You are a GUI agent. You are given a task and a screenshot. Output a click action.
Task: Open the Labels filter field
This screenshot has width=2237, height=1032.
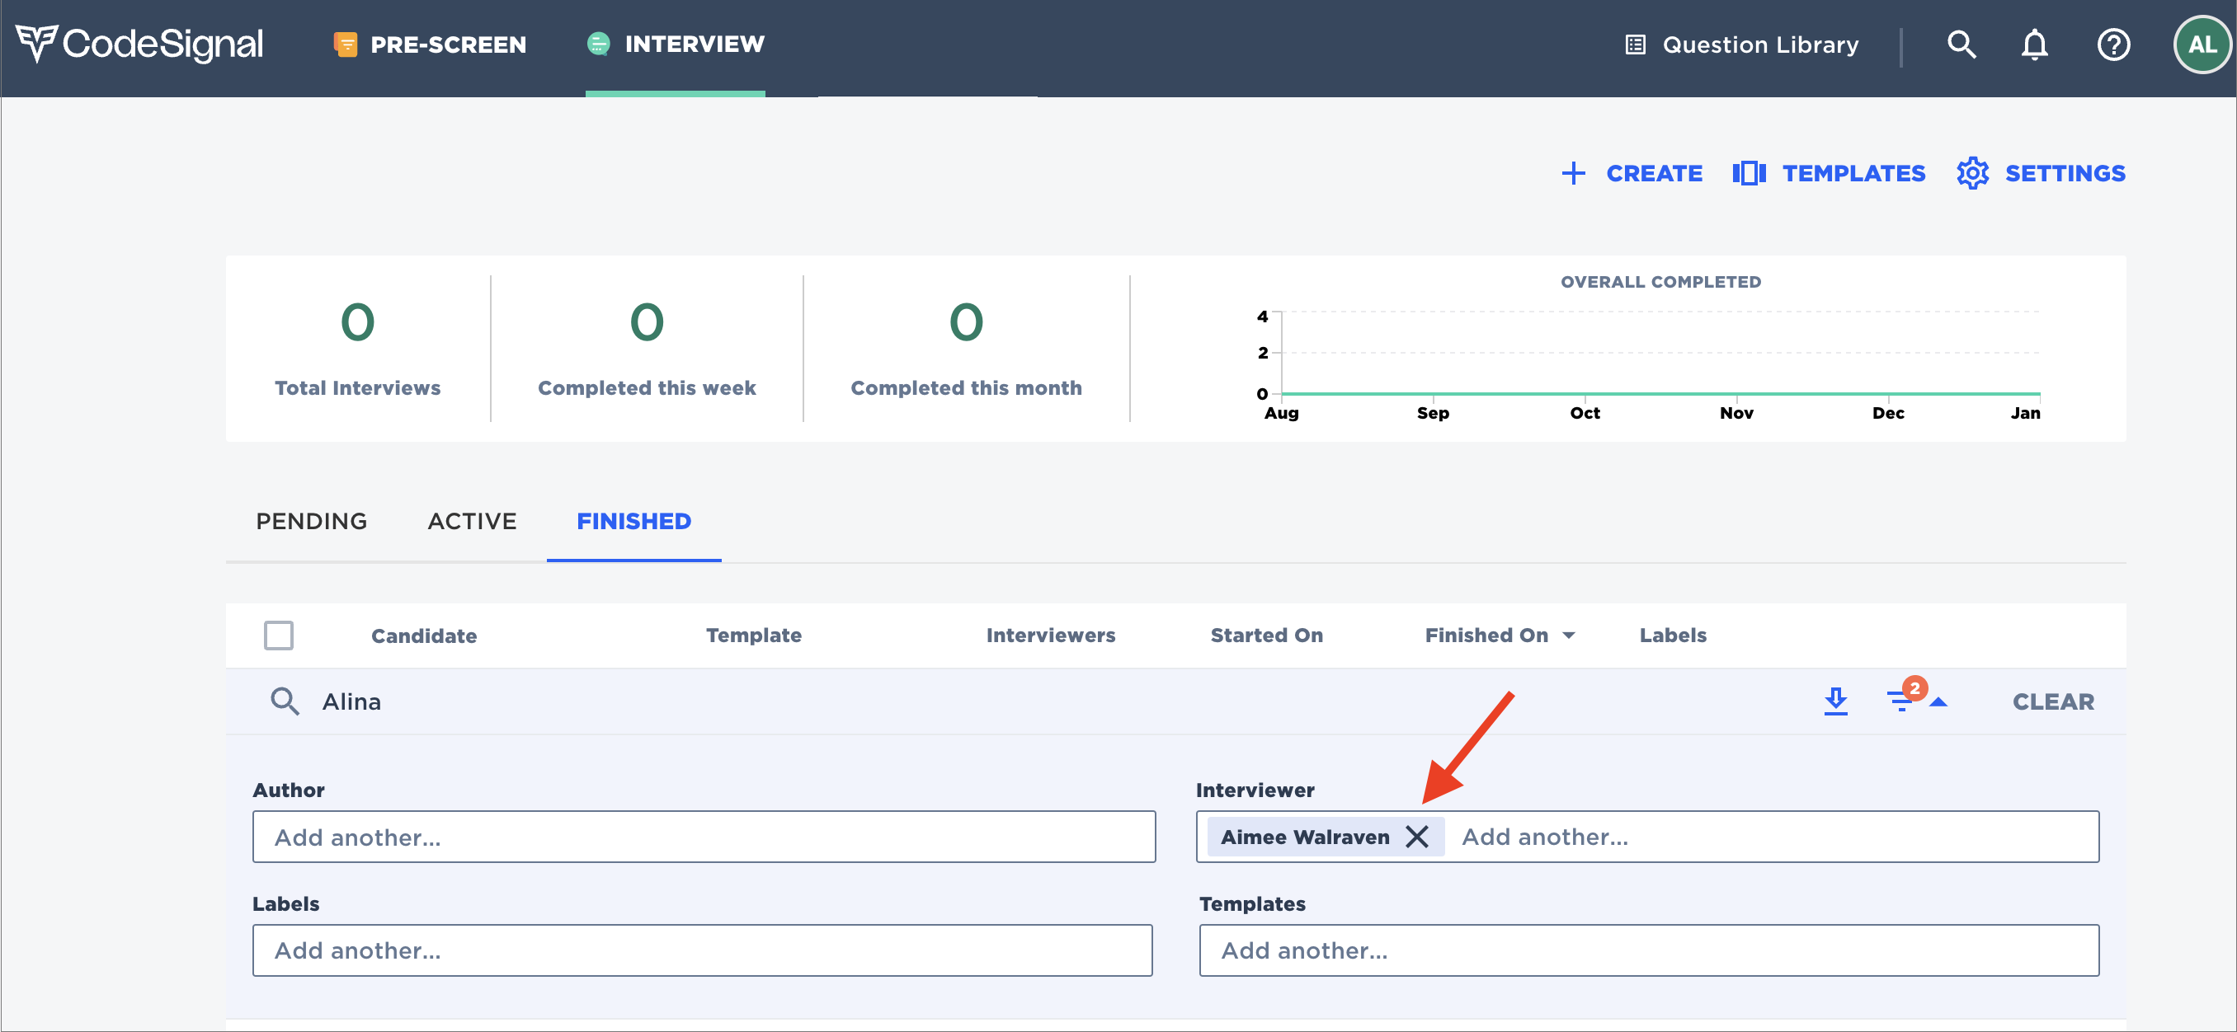click(702, 950)
